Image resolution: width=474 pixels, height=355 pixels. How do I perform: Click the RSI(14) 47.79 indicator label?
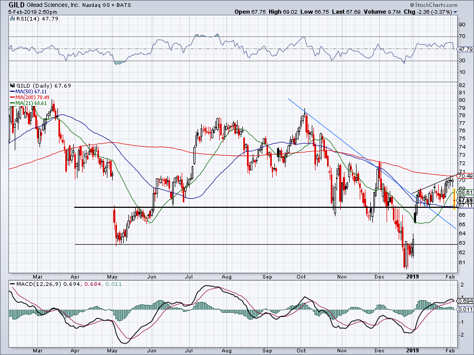click(37, 19)
